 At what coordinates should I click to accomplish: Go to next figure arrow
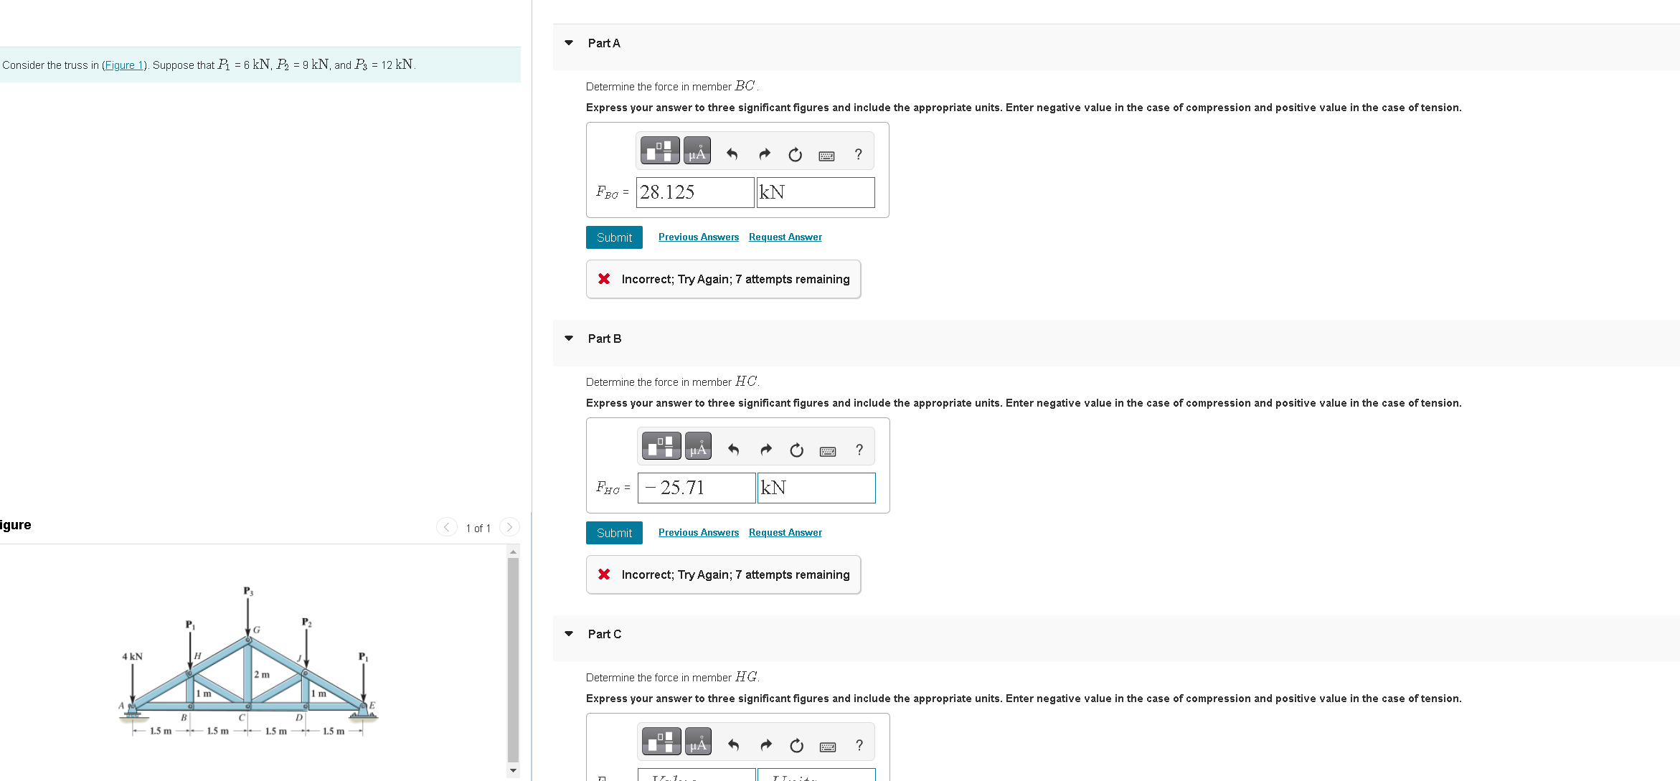click(x=509, y=527)
